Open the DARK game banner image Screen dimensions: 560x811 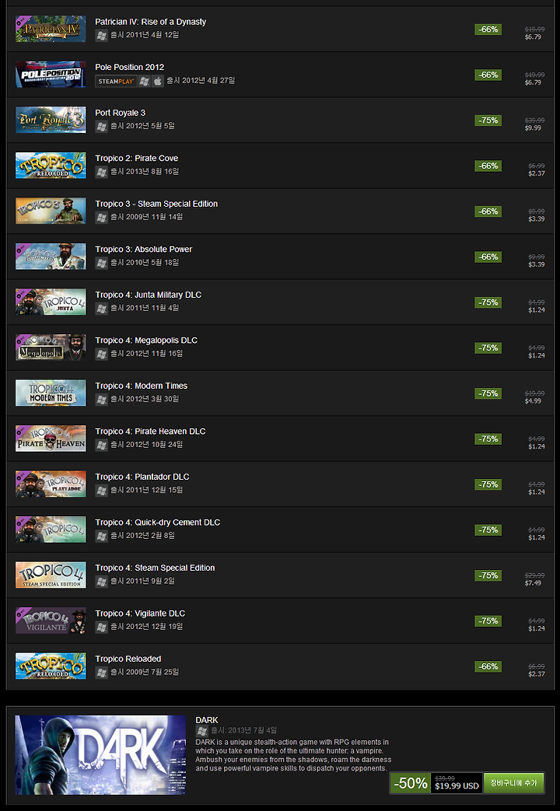[100, 754]
